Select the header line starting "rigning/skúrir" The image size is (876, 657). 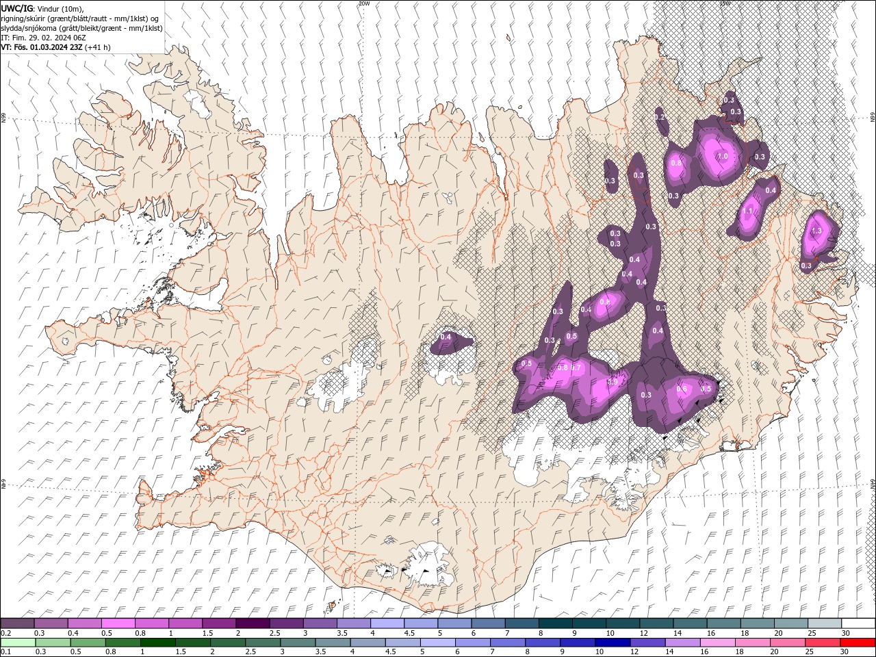80,18
